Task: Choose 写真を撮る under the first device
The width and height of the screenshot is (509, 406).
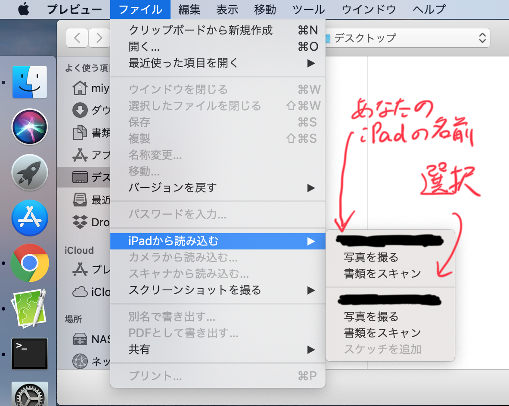Action: [x=390, y=257]
